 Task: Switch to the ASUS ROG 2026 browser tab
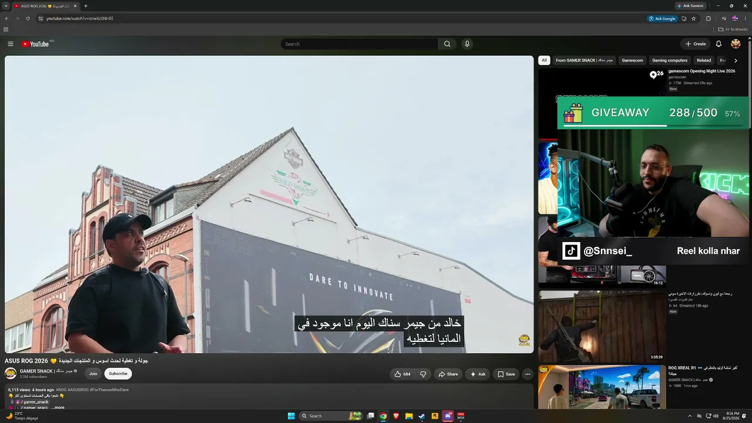[45, 6]
